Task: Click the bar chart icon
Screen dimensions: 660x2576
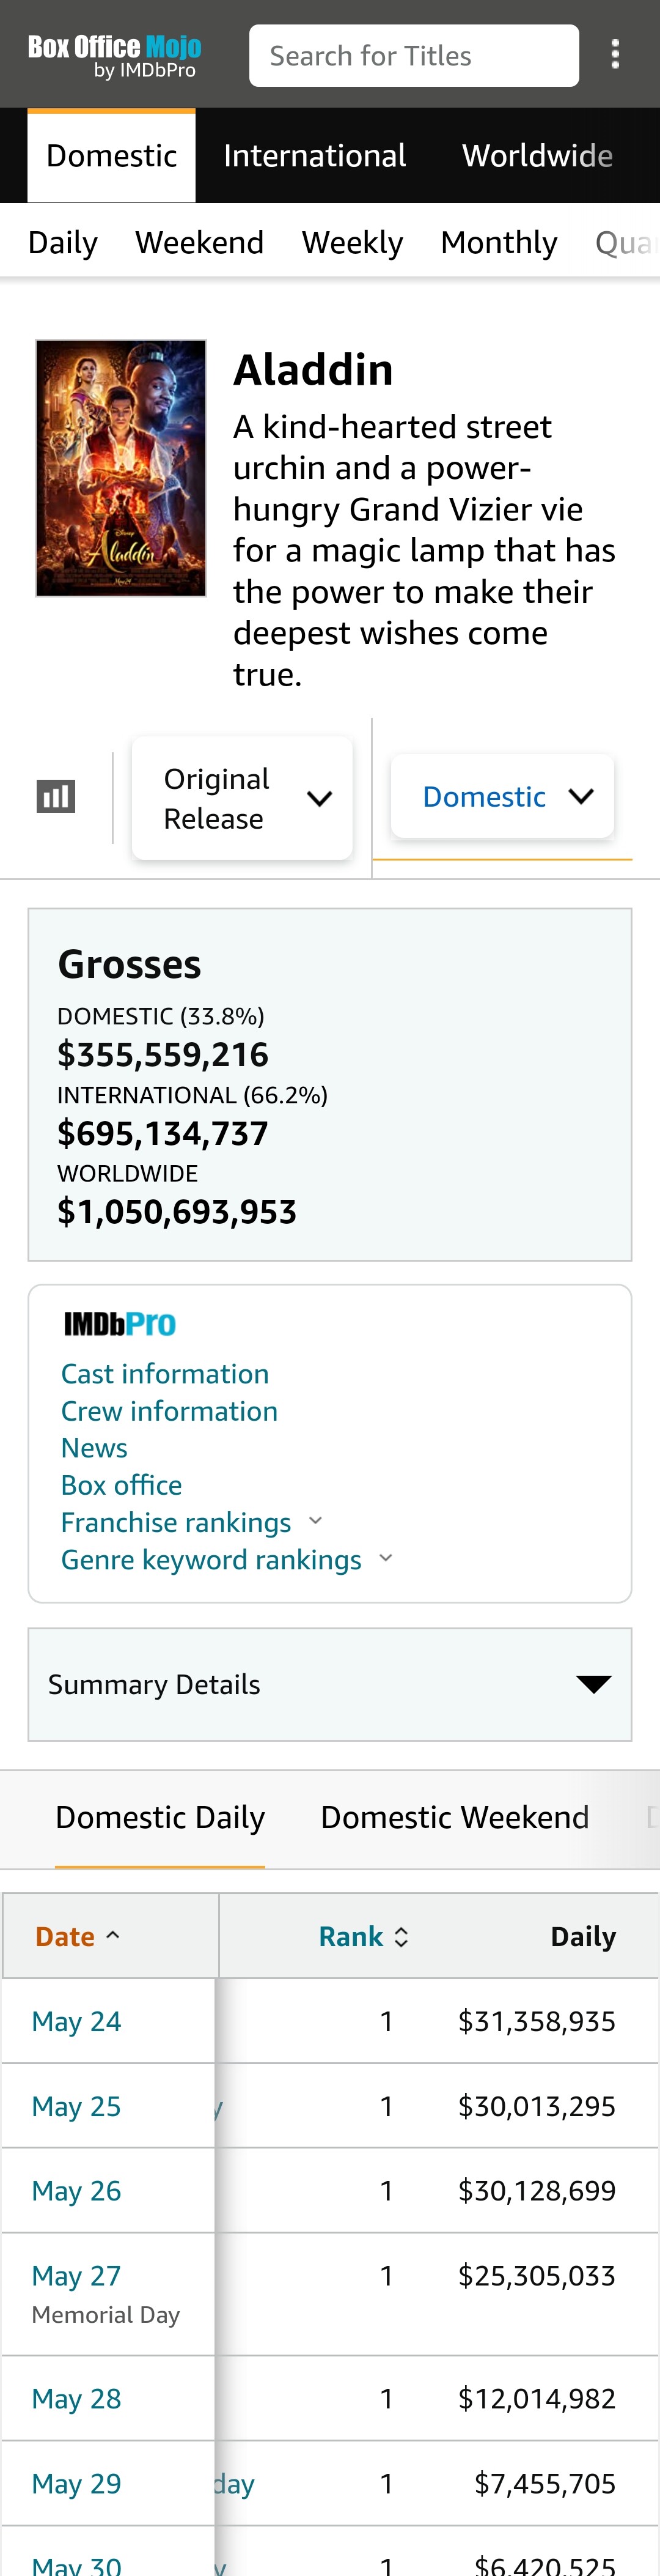Action: (56, 796)
